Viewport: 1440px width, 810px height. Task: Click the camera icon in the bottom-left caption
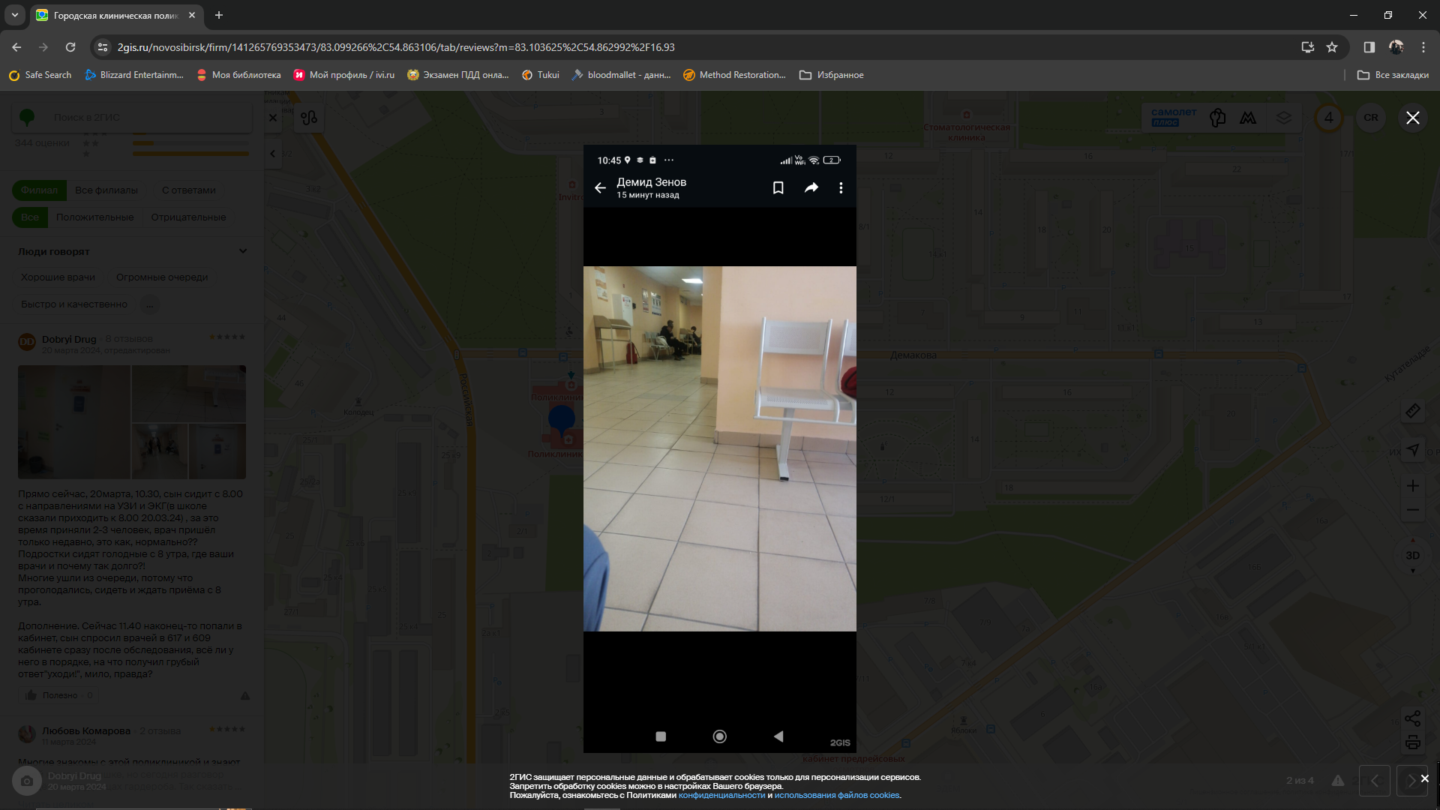pyautogui.click(x=26, y=781)
